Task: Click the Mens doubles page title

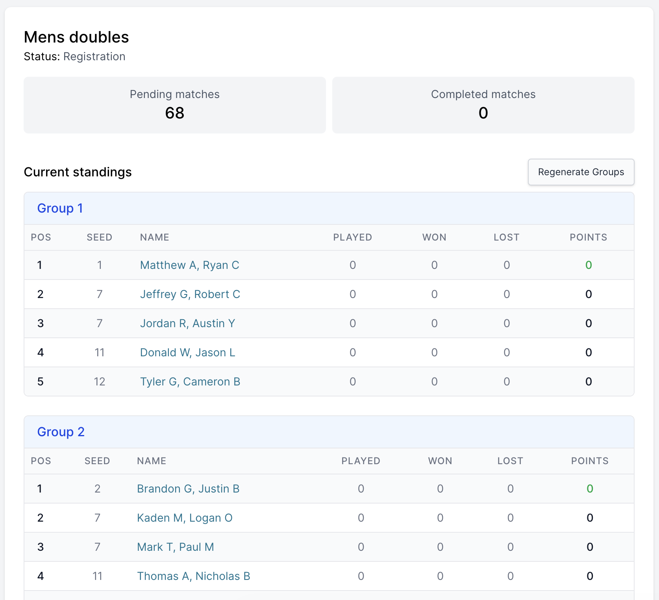Action: click(x=76, y=37)
